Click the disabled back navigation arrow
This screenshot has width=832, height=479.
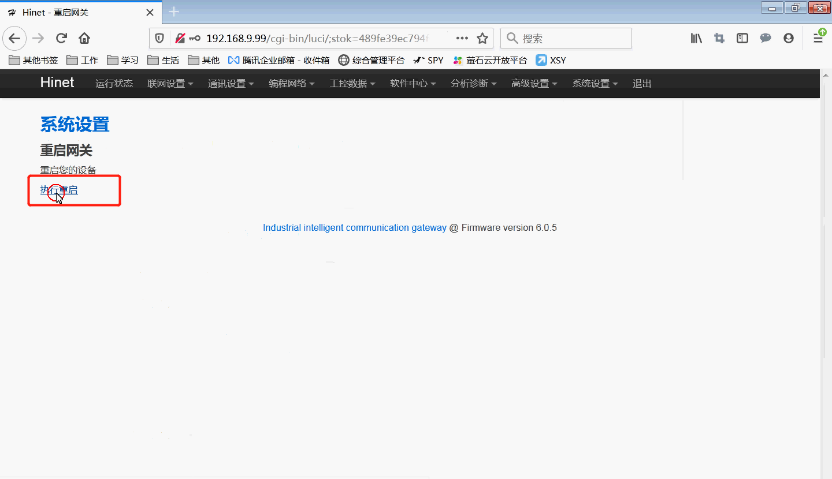[14, 38]
